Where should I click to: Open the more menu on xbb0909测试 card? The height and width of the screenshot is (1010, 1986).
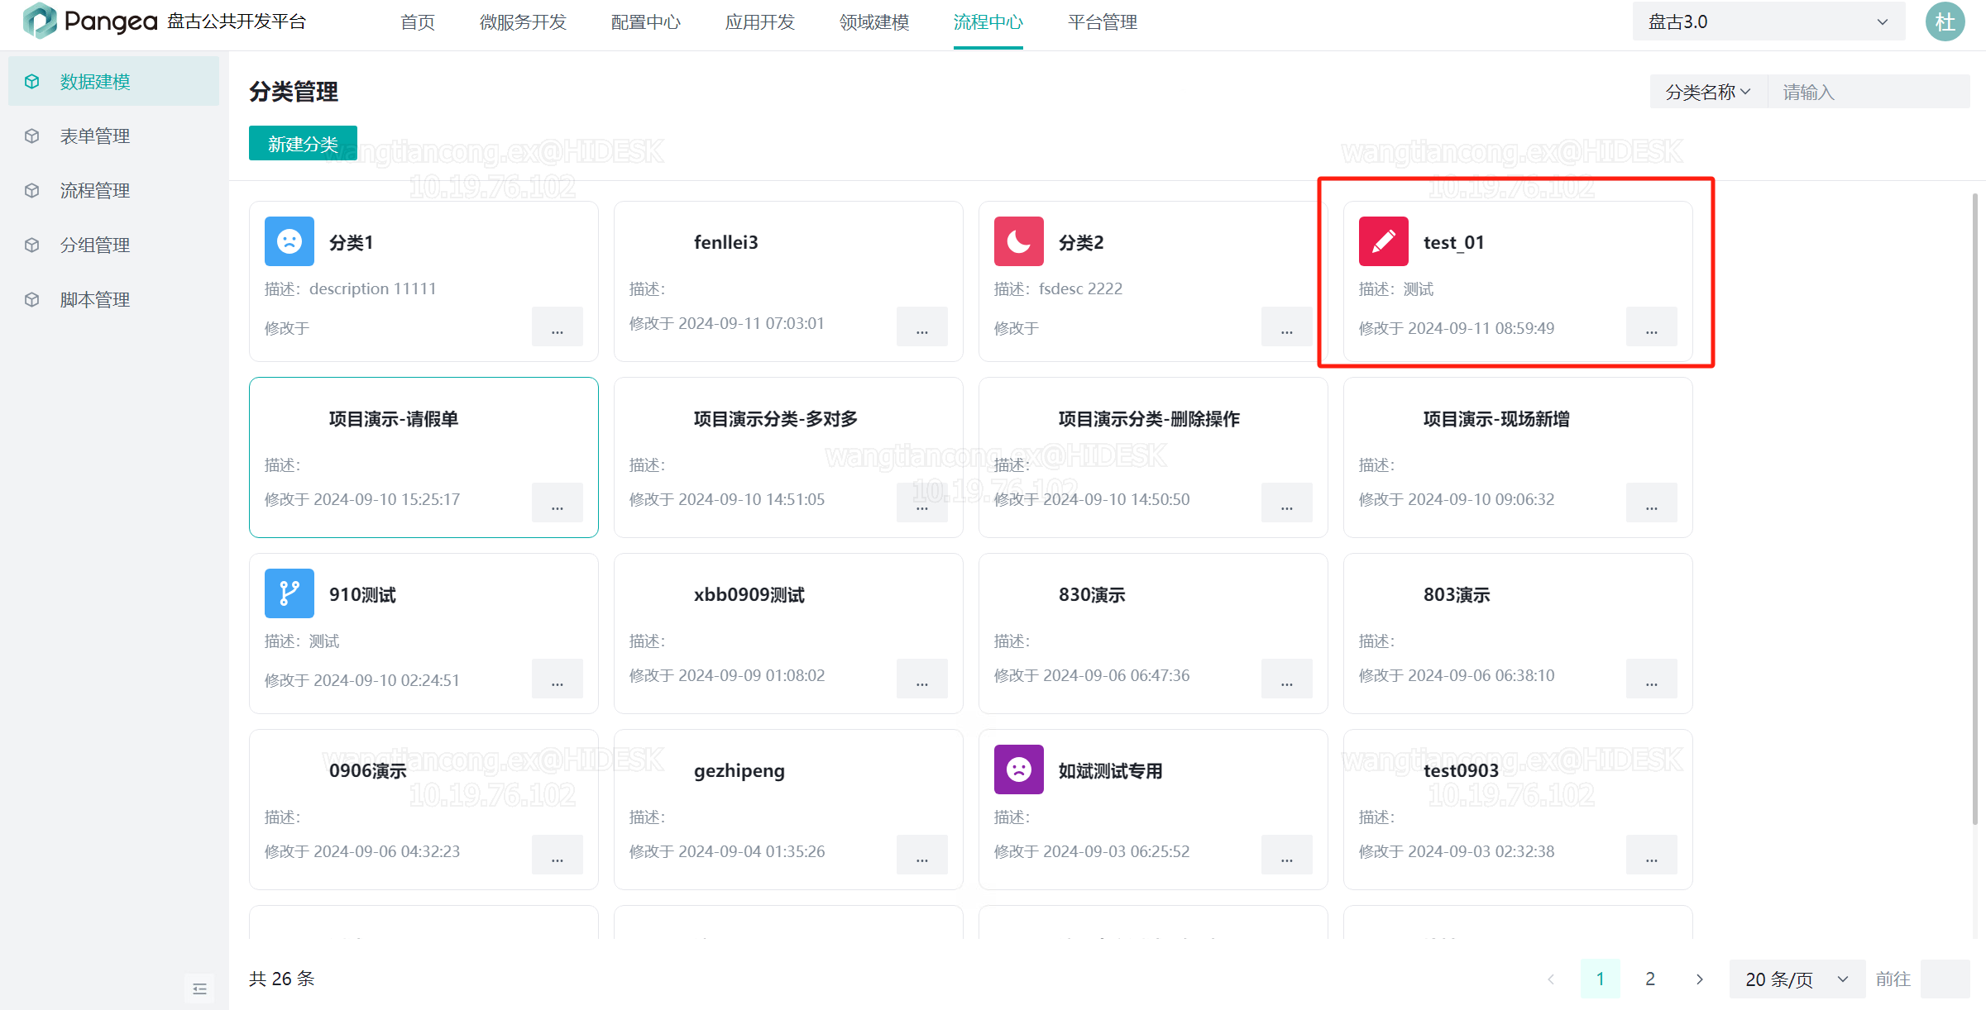coord(922,679)
